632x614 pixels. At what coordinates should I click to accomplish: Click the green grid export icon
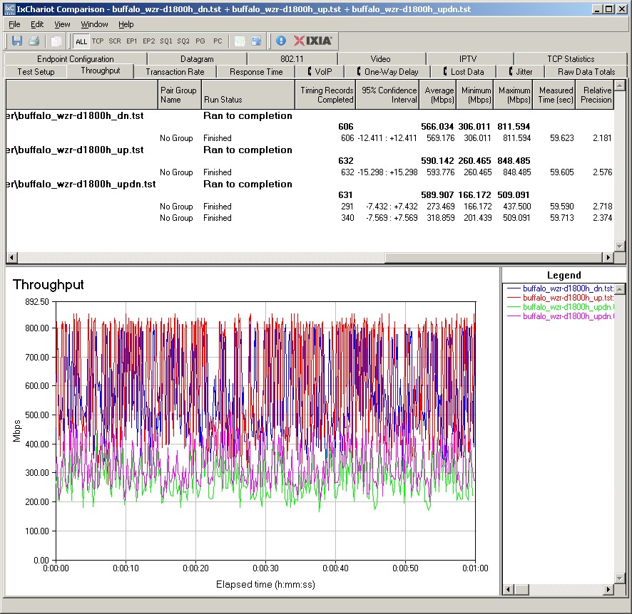[240, 41]
